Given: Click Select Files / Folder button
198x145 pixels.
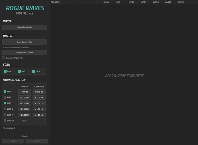Looking at the screenshot, I should coord(25,27).
